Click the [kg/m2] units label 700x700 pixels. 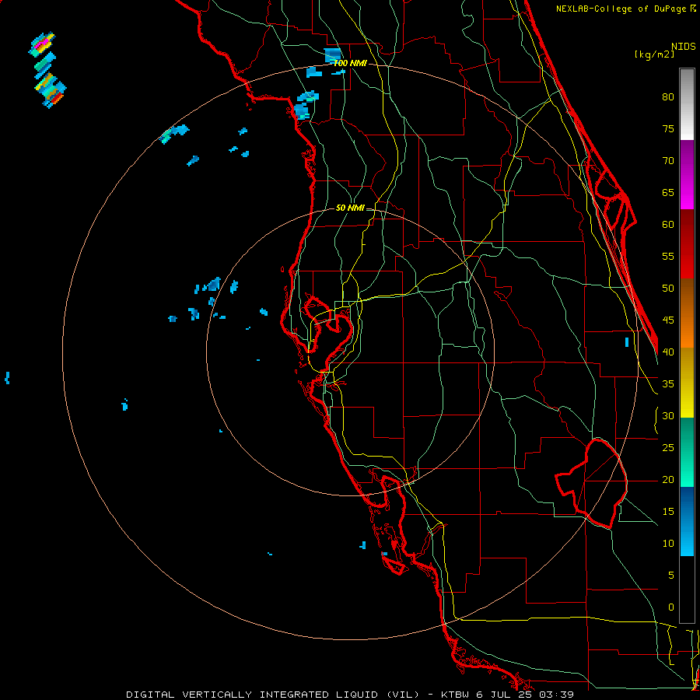tap(654, 54)
